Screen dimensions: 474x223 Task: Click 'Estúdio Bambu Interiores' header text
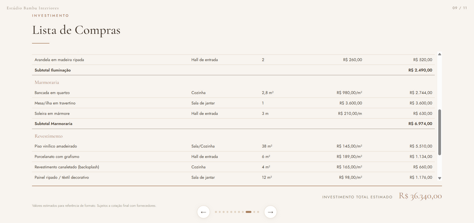pos(33,8)
